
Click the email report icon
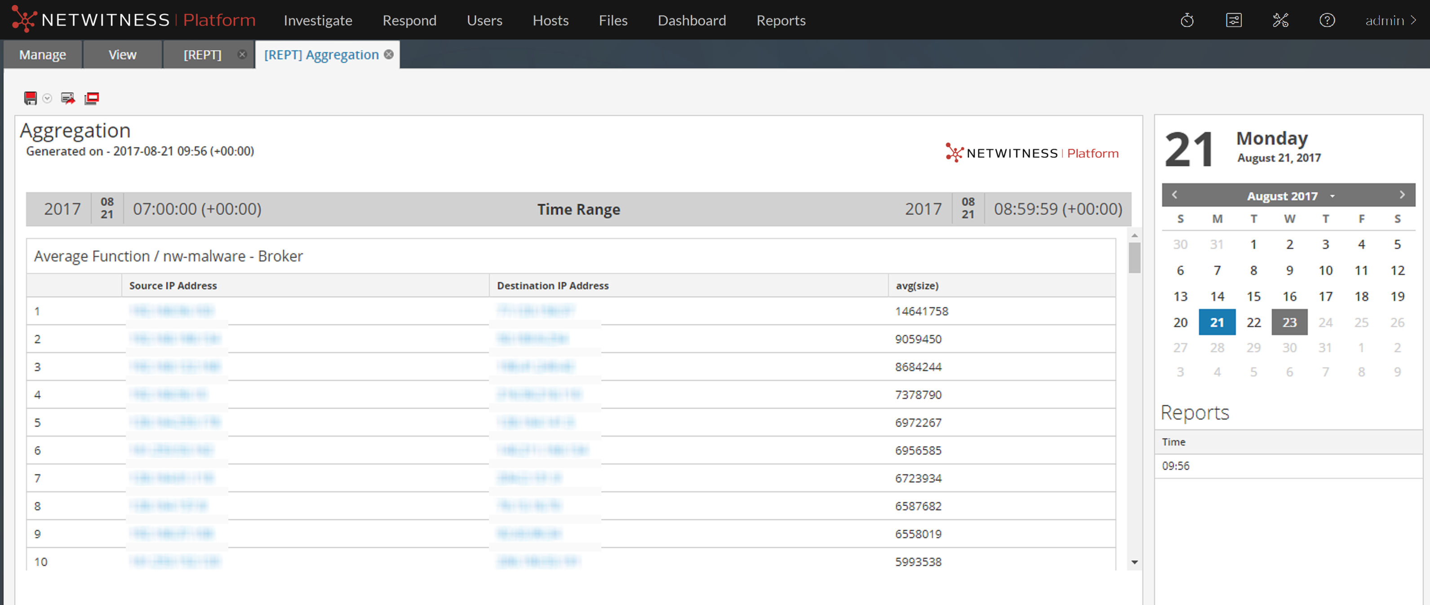click(x=68, y=98)
